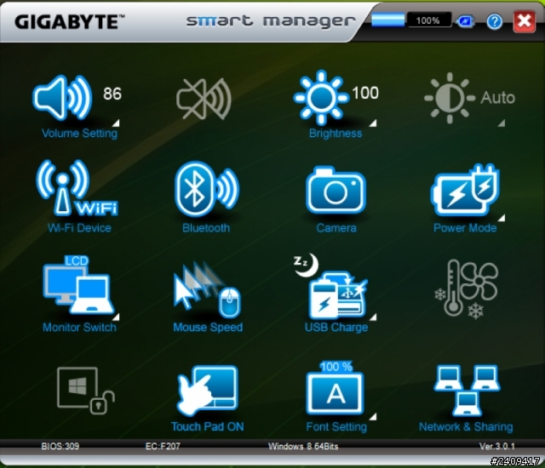The image size is (545, 468).
Task: Click the BIOS:309 status text
Action: coord(60,446)
